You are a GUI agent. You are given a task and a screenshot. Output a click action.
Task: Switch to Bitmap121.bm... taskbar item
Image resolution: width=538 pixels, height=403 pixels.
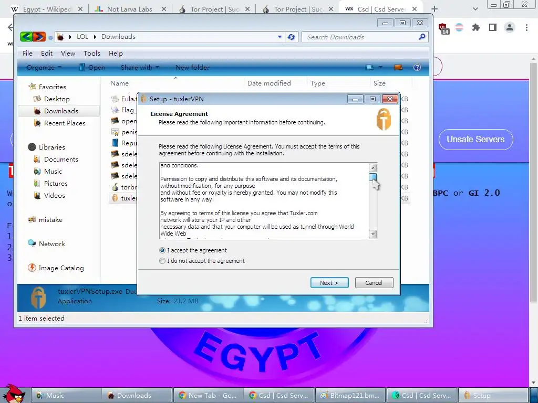[350, 395]
